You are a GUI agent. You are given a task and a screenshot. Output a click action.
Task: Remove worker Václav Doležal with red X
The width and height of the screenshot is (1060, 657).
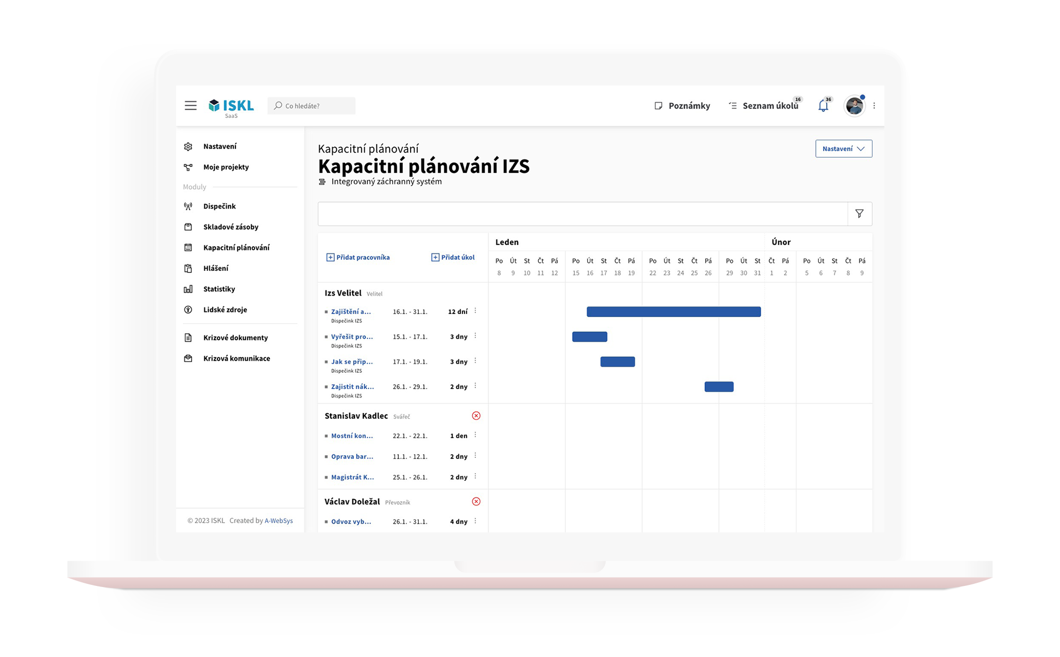pyautogui.click(x=476, y=502)
